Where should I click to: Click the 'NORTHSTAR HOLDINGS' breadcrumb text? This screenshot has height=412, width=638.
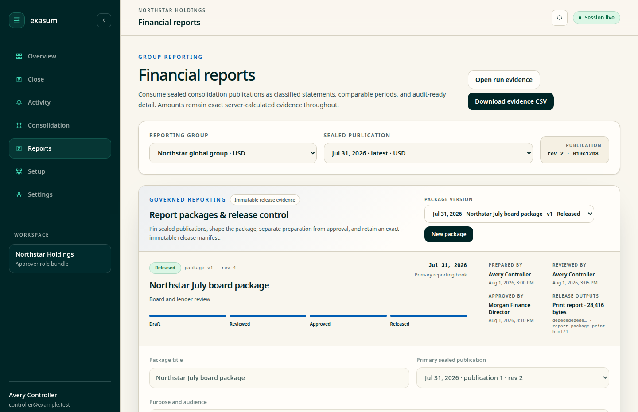(172, 10)
